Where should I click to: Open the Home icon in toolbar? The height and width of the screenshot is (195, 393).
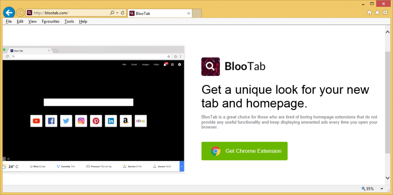tap(369, 13)
